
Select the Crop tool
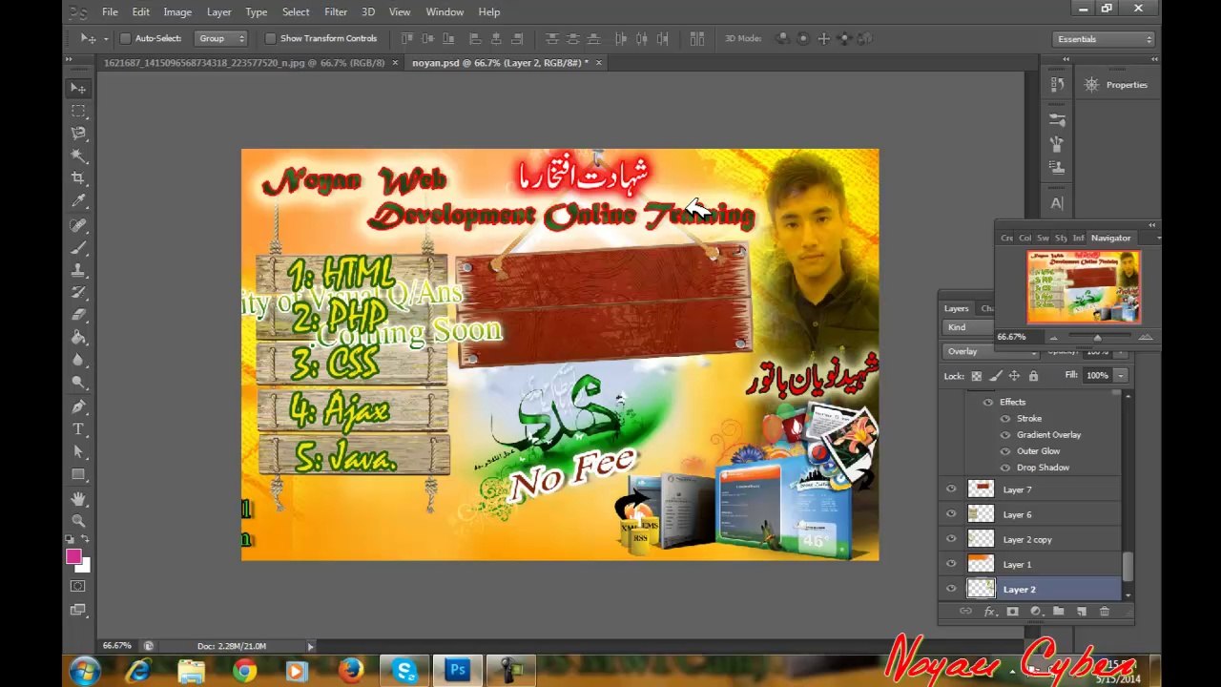78,178
